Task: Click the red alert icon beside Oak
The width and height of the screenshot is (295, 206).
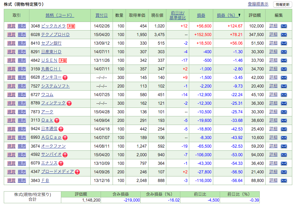Action: pos(57,121)
